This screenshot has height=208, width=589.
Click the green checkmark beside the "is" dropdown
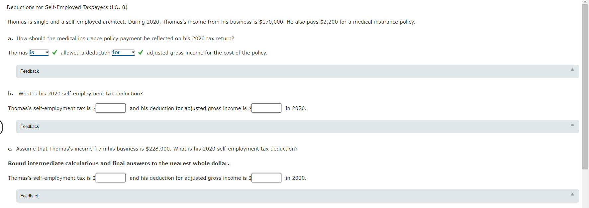click(x=54, y=52)
